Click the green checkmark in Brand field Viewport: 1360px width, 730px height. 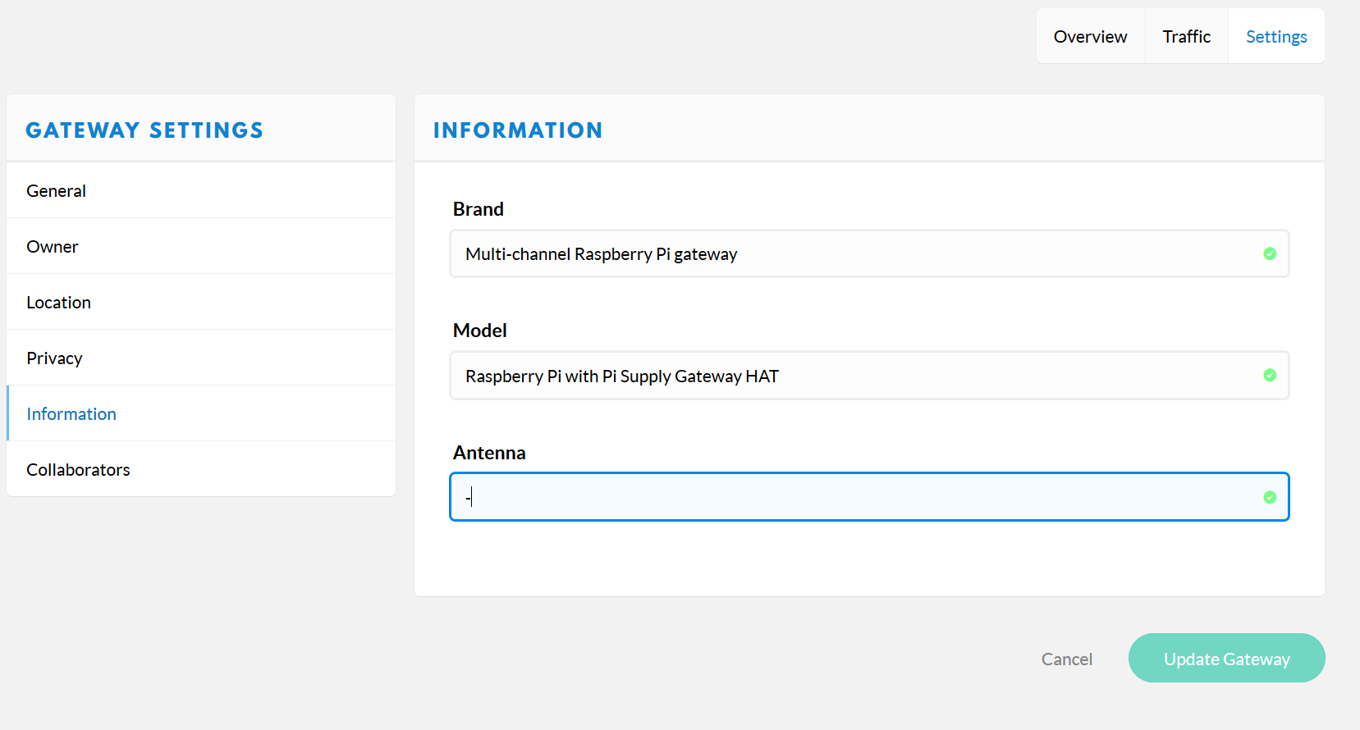tap(1270, 253)
